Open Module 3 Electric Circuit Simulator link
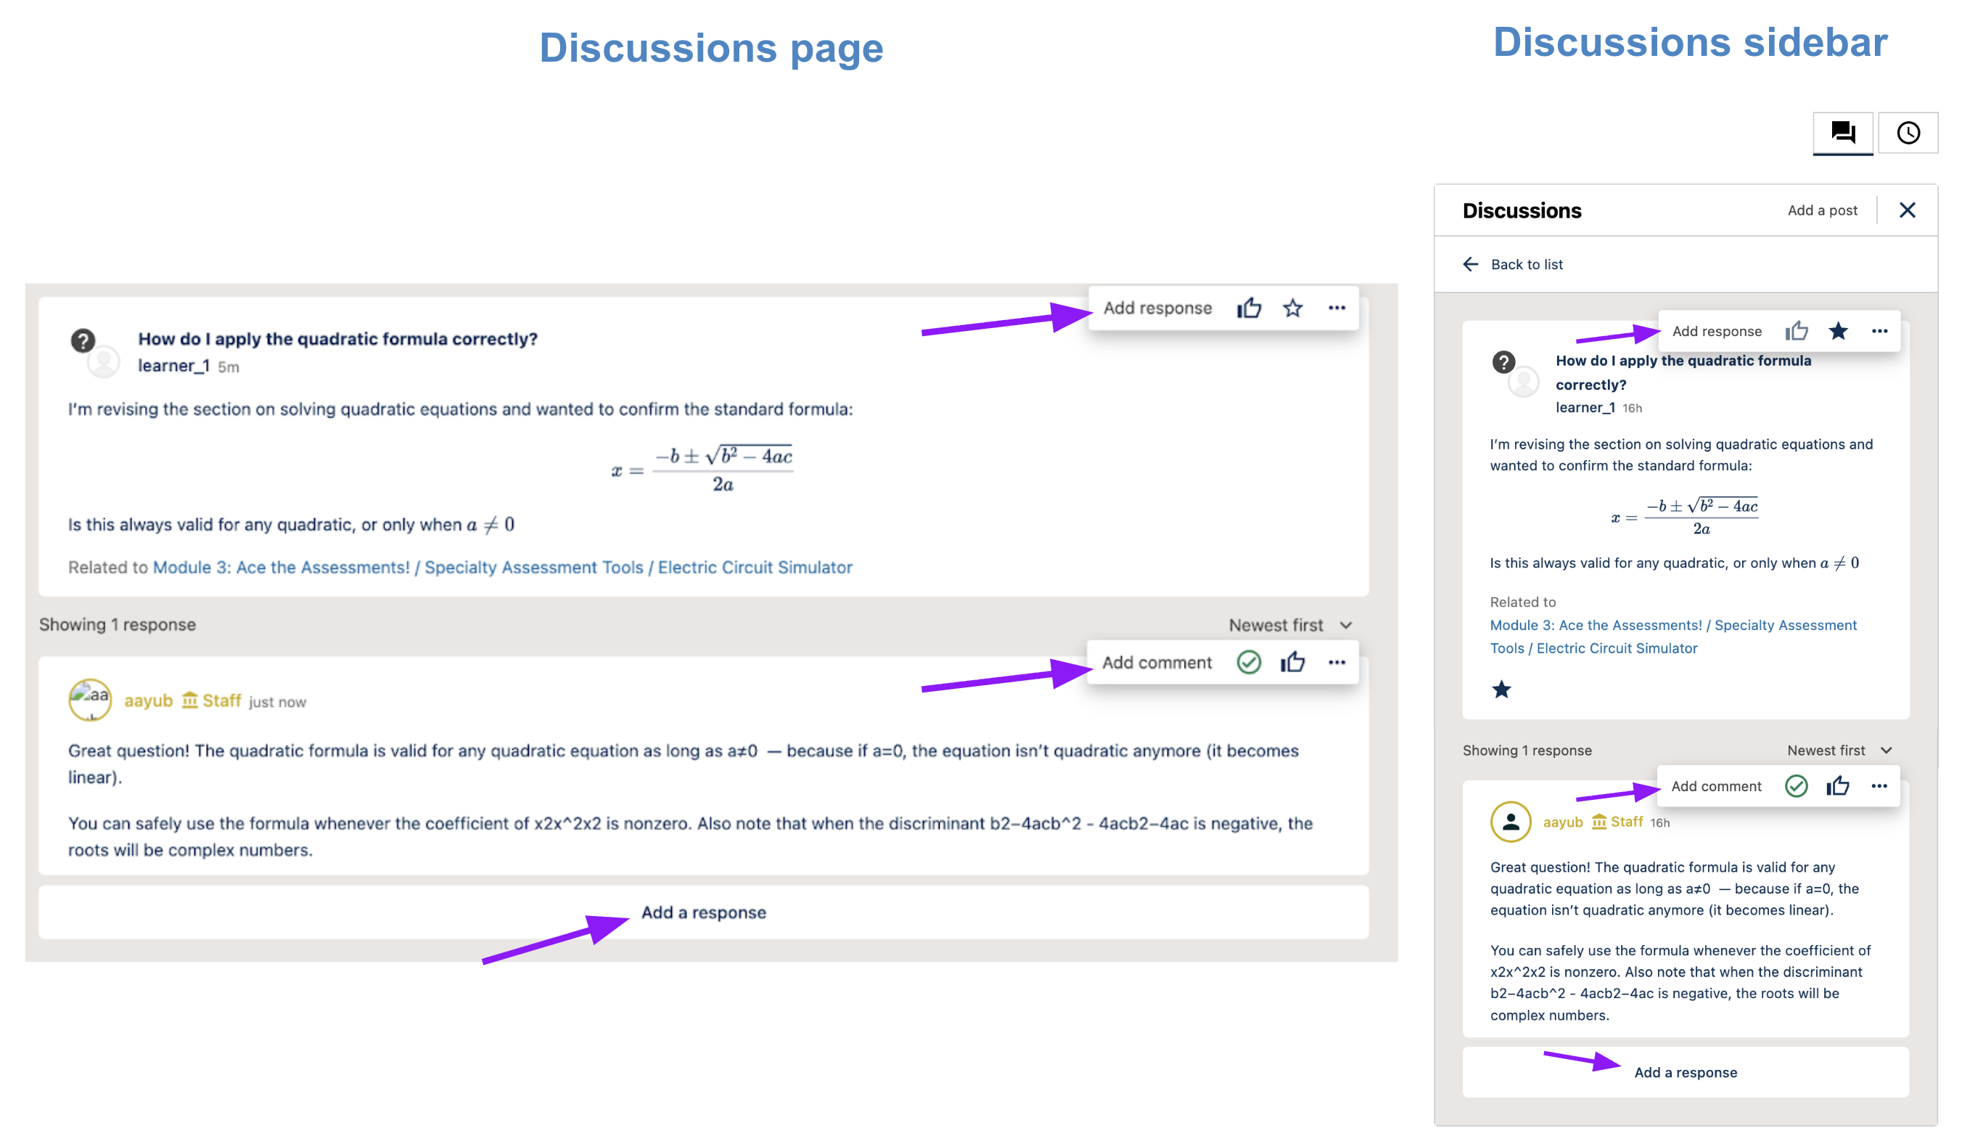The width and height of the screenshot is (1962, 1144). (502, 568)
